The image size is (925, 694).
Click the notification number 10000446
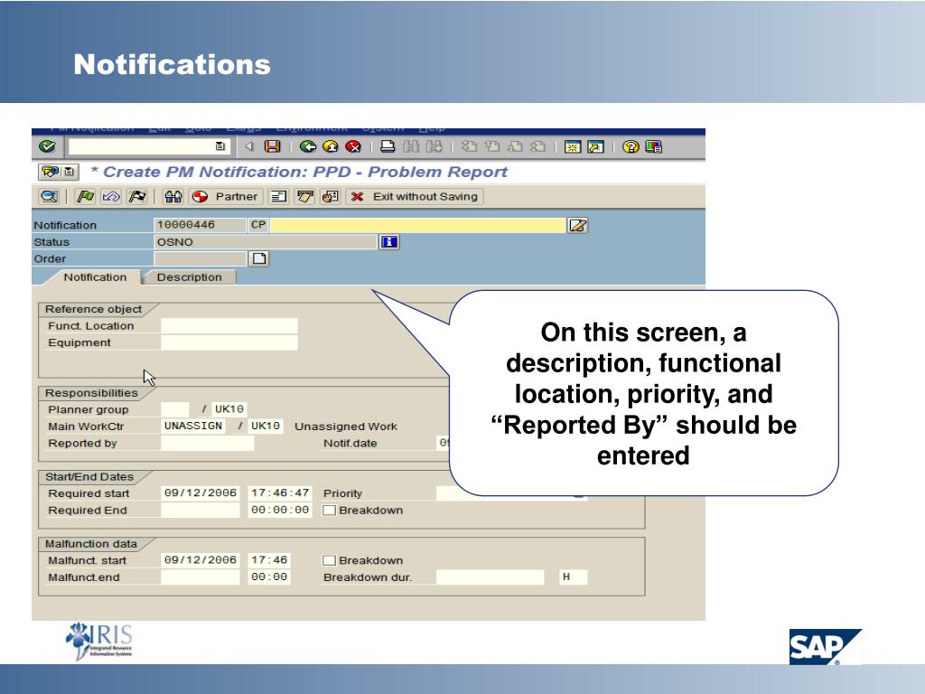pyautogui.click(x=200, y=225)
